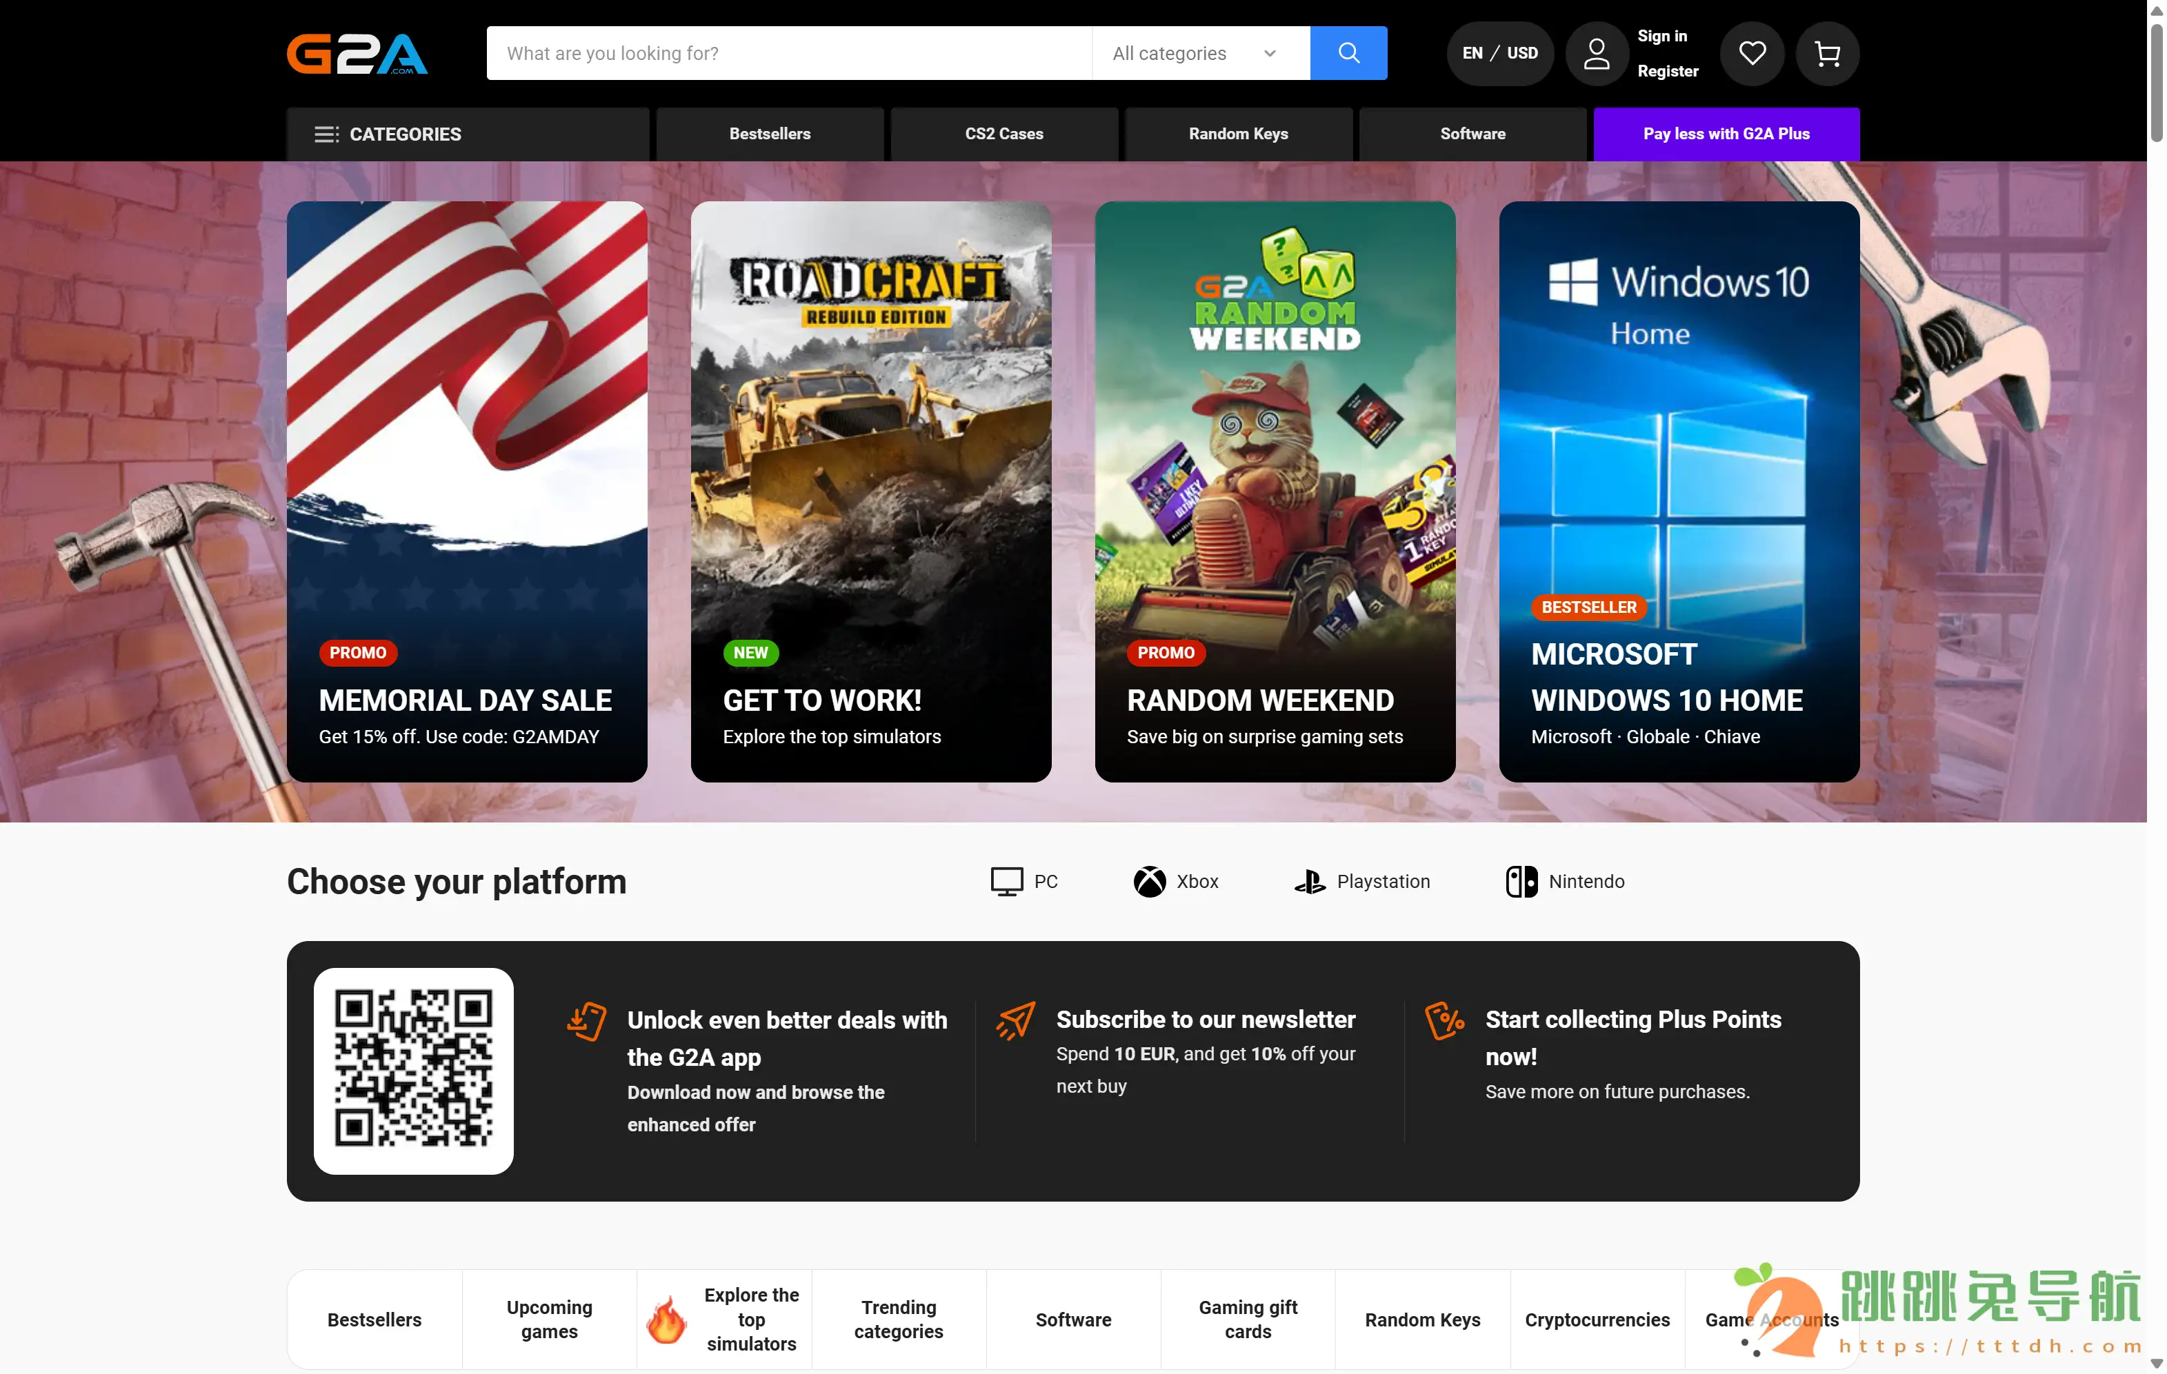This screenshot has height=1374, width=2167.
Task: Open the All categories dropdown
Action: pos(1201,53)
